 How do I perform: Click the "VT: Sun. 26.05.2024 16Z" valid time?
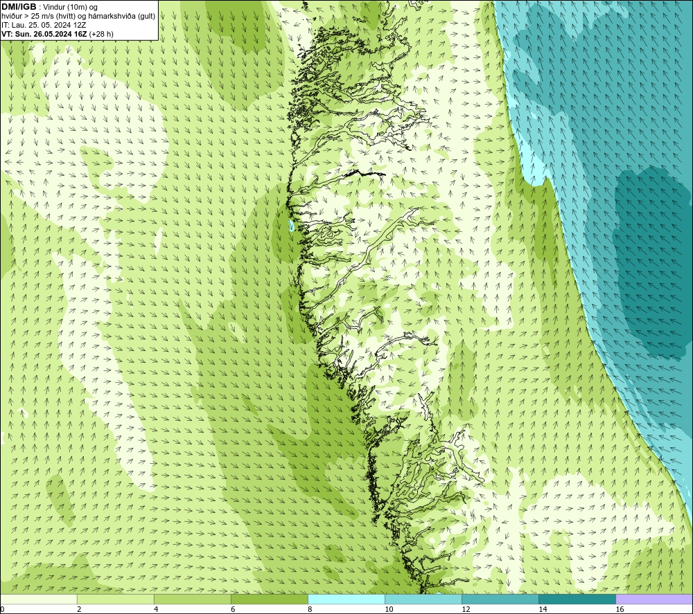[44, 33]
